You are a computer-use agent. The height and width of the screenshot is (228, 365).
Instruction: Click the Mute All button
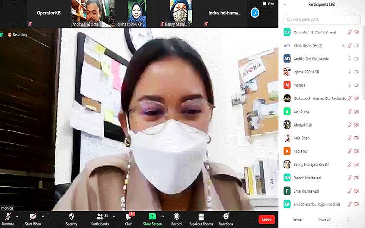324,219
